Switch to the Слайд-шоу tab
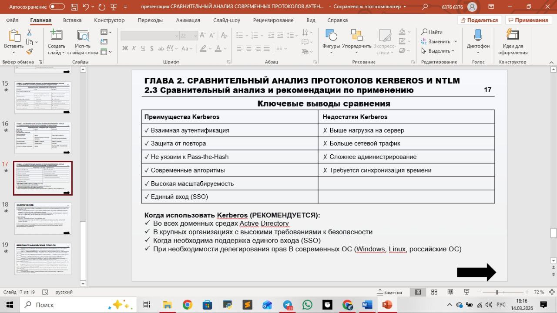The width and height of the screenshot is (557, 313). click(x=227, y=20)
